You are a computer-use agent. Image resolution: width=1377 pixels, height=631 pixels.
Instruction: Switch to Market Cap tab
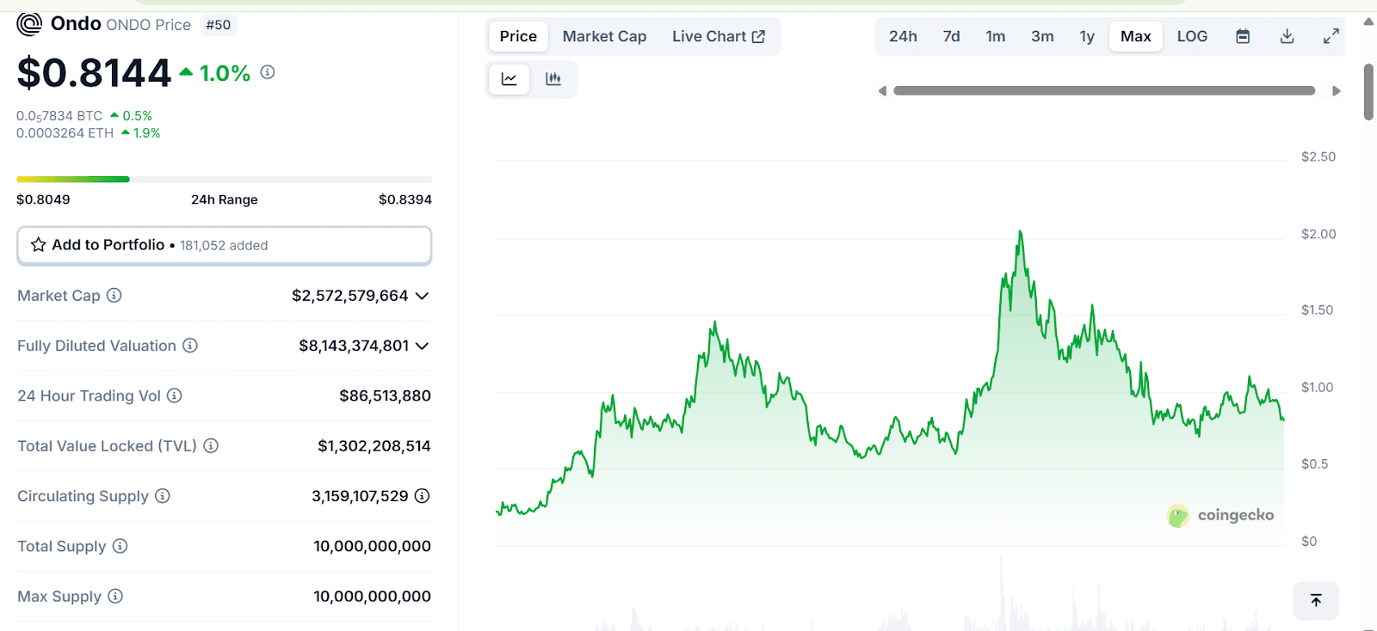click(x=604, y=36)
